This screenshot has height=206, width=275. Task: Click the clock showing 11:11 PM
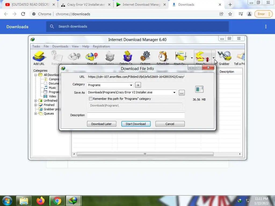(261, 199)
